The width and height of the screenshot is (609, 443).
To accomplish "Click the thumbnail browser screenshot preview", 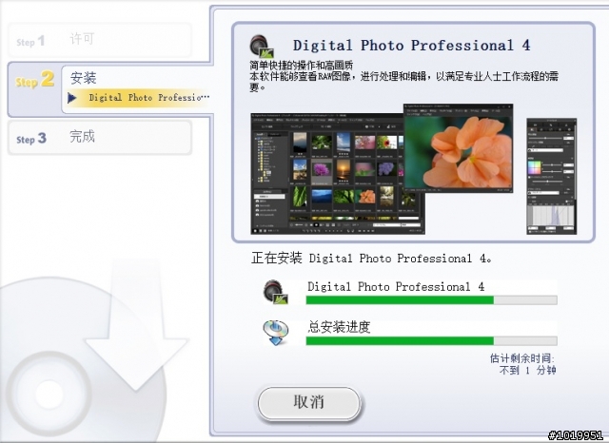I will (x=338, y=173).
